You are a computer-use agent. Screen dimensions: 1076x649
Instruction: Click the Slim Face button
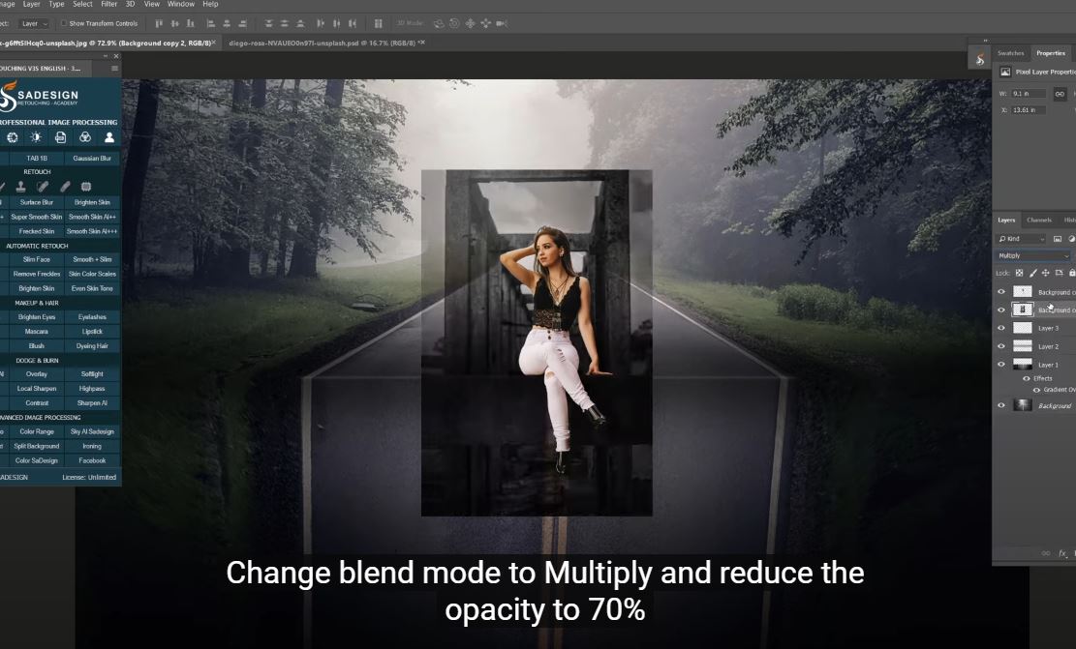(x=37, y=259)
